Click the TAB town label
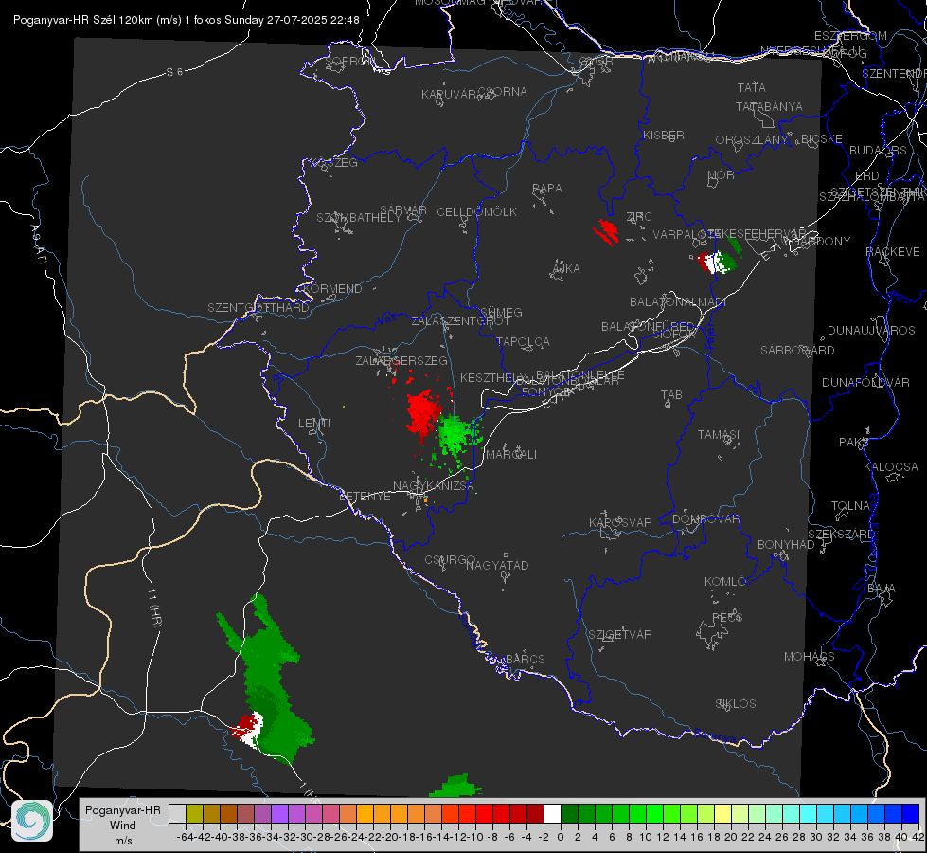Viewport: 927px width, 853px height. [x=671, y=395]
